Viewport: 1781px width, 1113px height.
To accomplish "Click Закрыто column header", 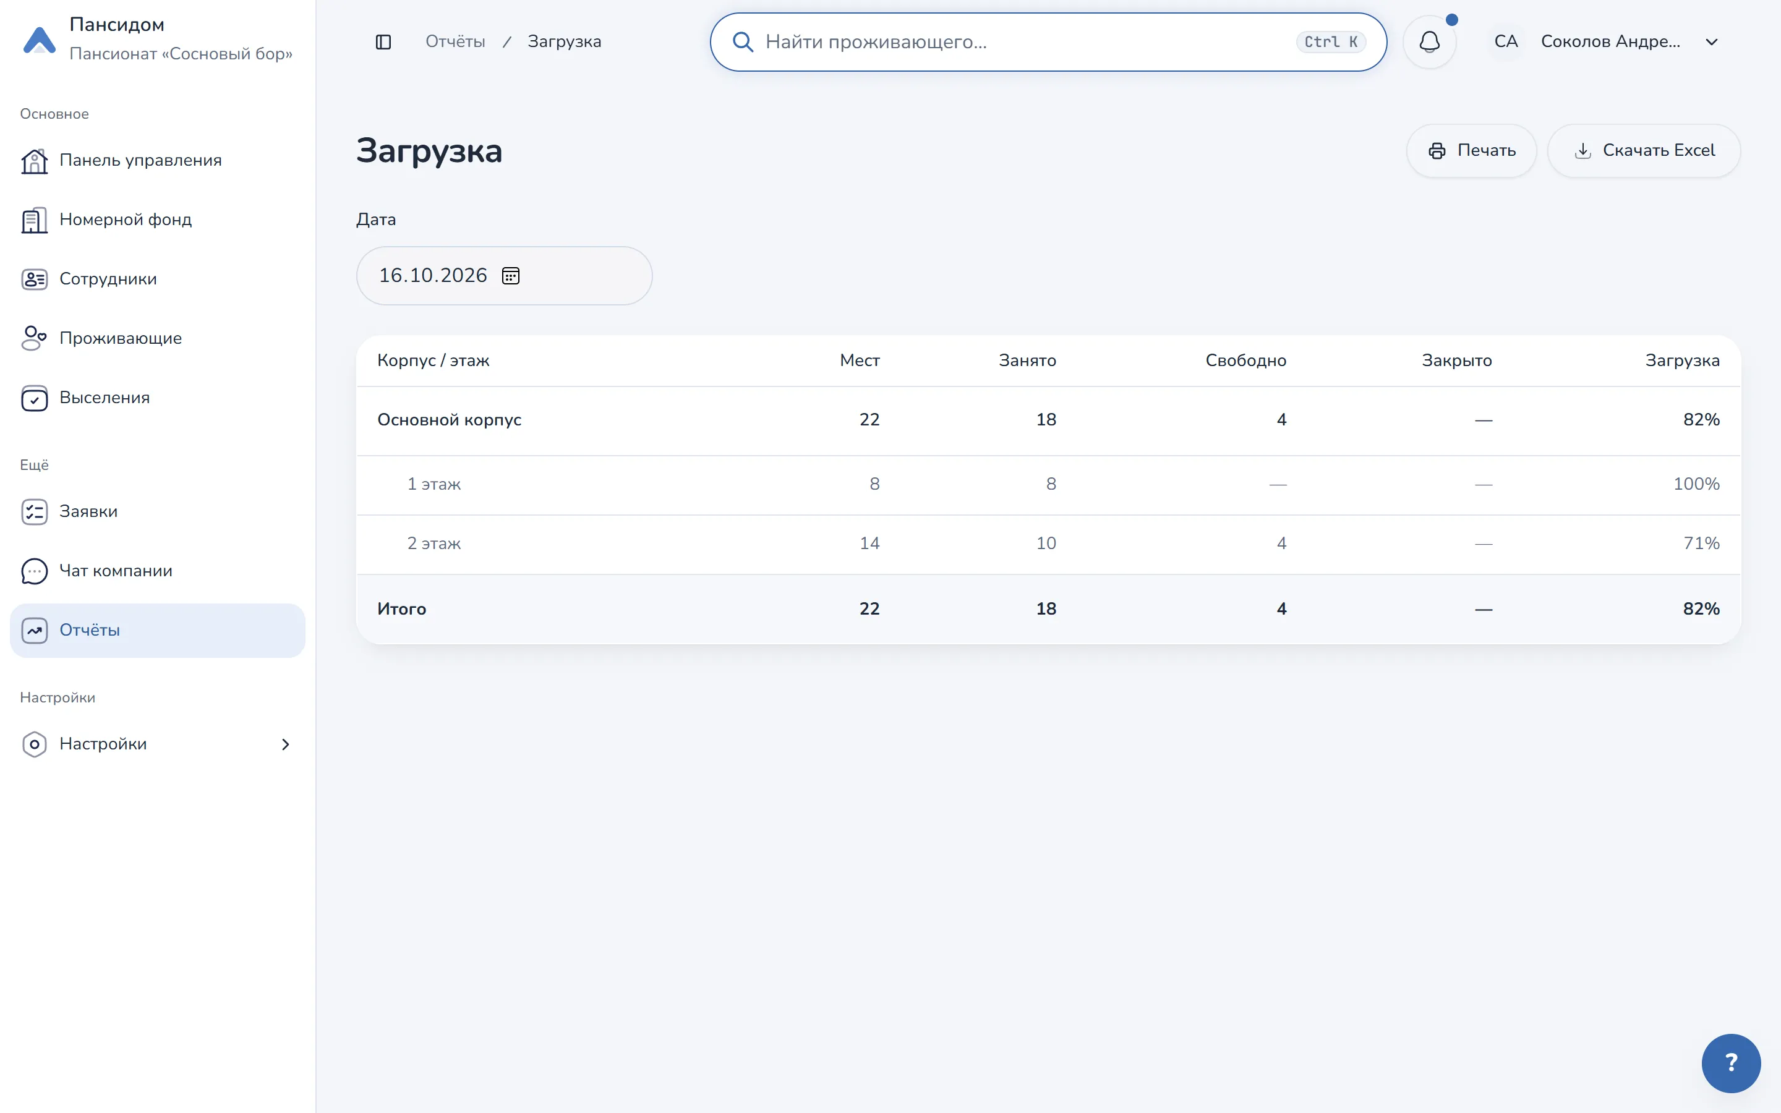I will click(1456, 360).
